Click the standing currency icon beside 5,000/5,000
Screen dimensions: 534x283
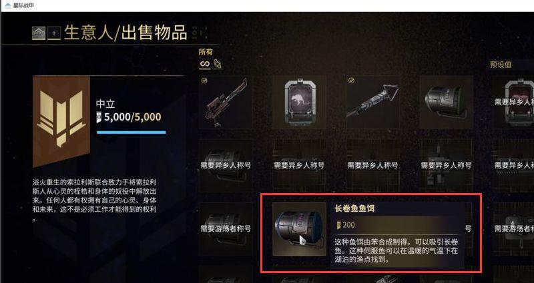(x=99, y=117)
